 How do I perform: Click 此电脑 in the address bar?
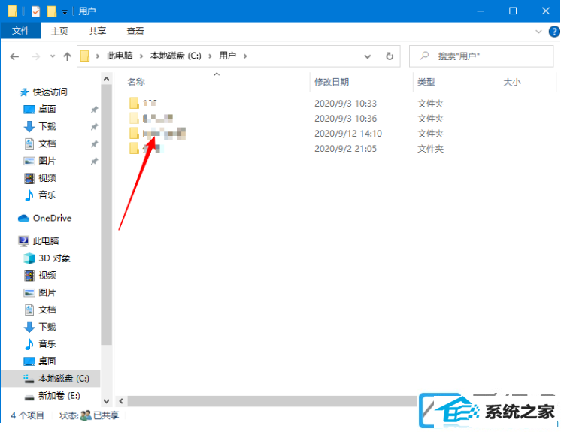point(120,56)
